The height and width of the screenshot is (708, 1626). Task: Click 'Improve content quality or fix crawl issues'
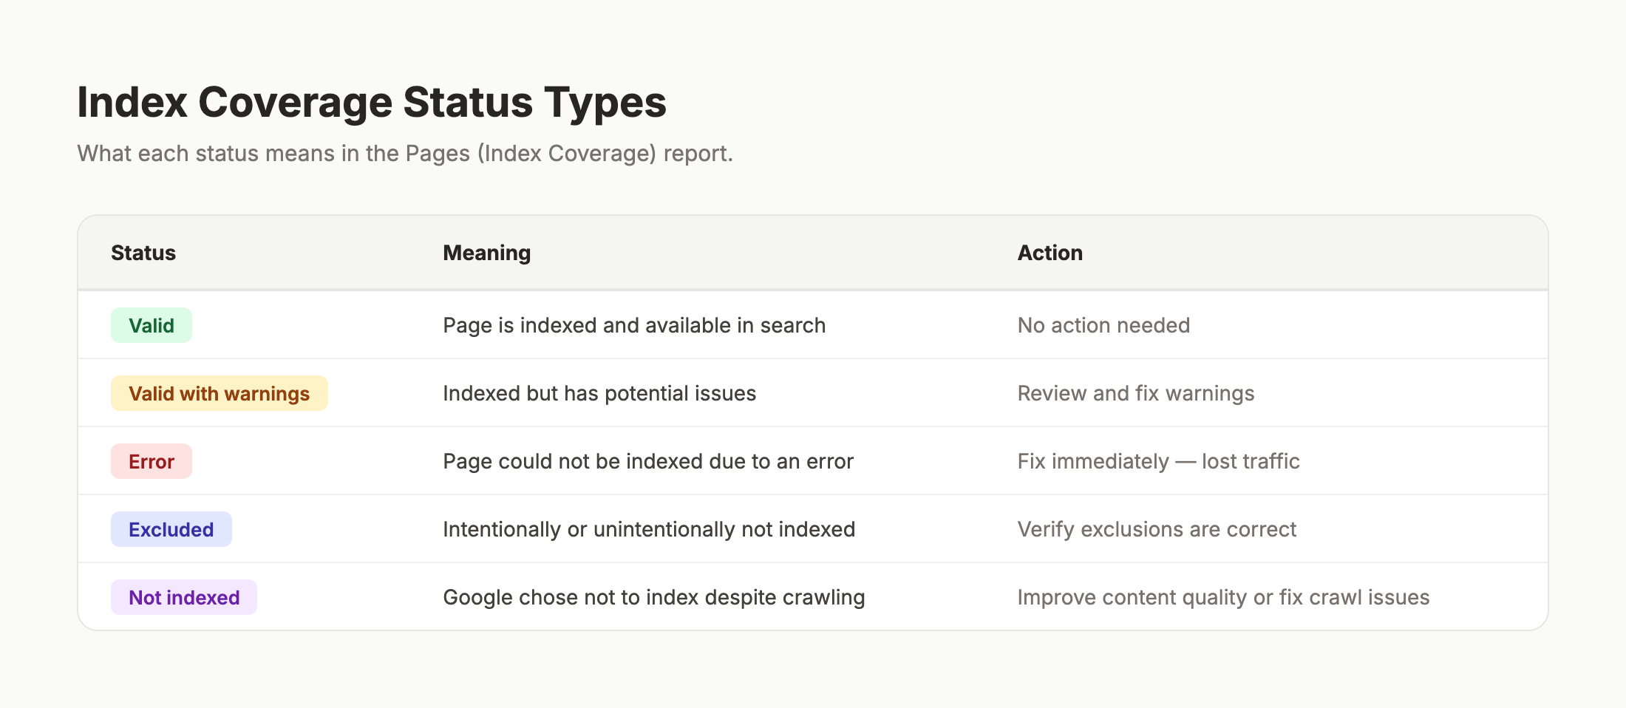click(1223, 597)
